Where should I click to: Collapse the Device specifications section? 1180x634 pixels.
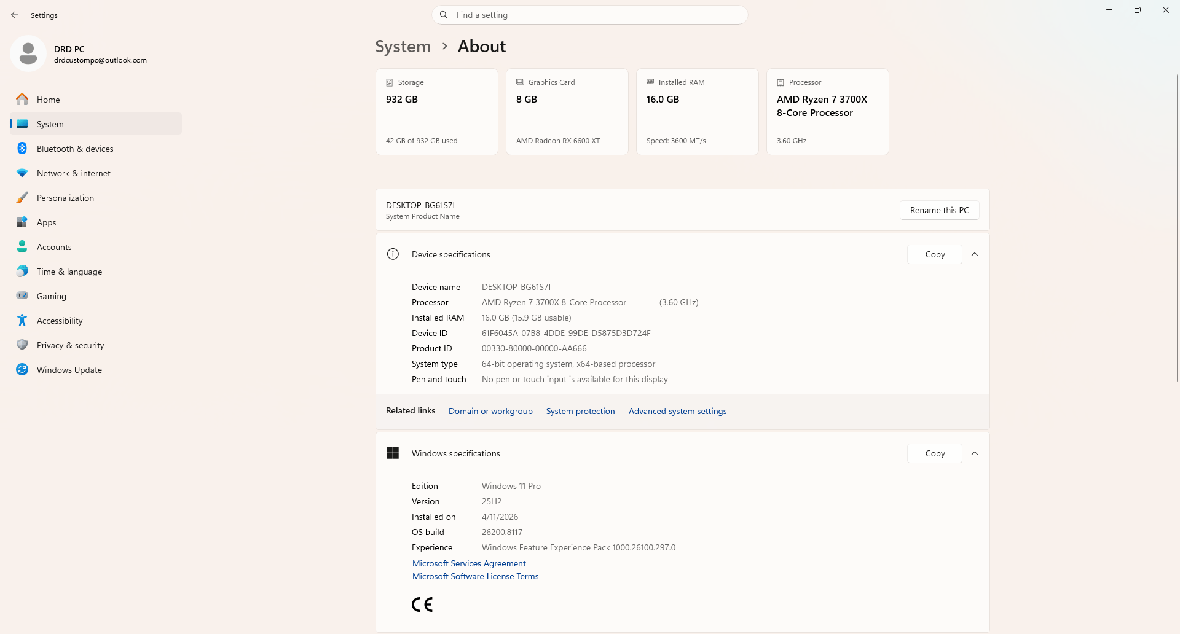(x=975, y=254)
